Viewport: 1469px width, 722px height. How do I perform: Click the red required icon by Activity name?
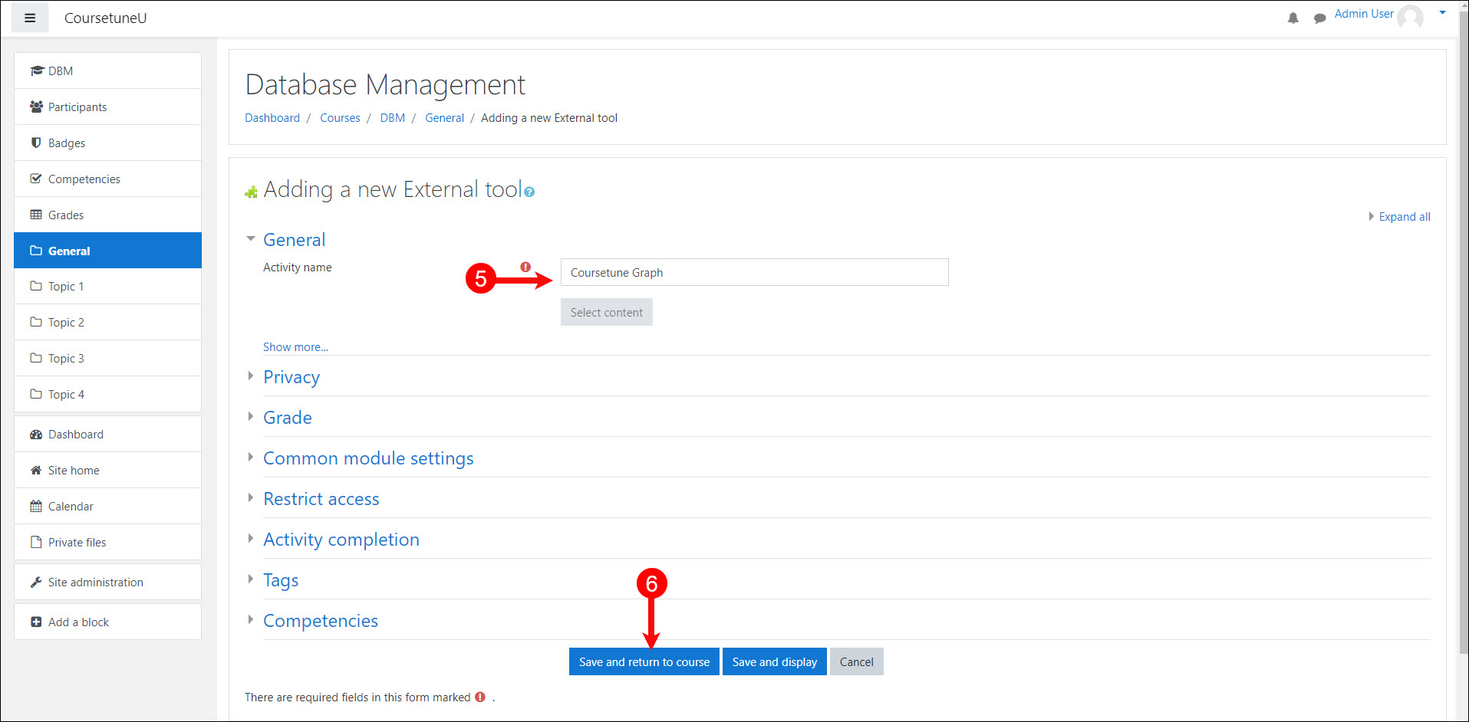point(525,267)
